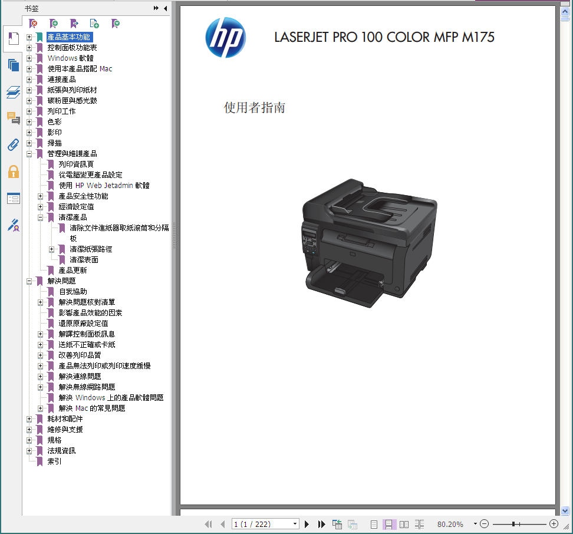Collapse the 解決問題 bookmark

pyautogui.click(x=29, y=281)
